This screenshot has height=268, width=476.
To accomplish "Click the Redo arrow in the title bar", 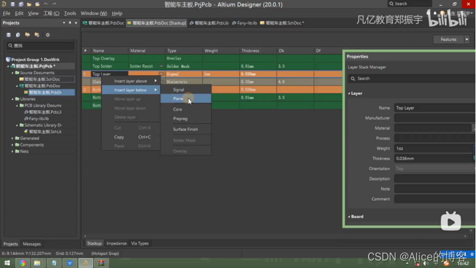I will (54, 4).
